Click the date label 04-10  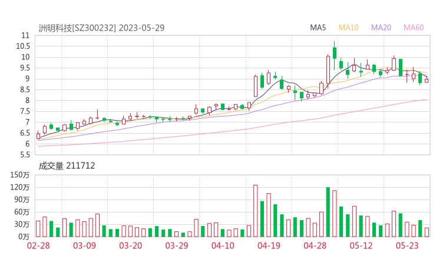pos(223,245)
